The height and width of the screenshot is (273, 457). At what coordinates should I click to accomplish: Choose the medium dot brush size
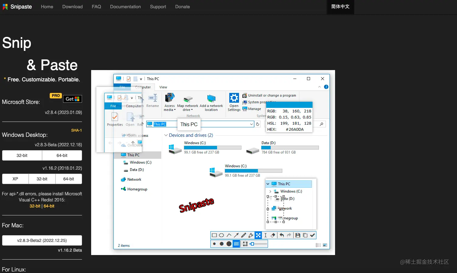coord(222,244)
